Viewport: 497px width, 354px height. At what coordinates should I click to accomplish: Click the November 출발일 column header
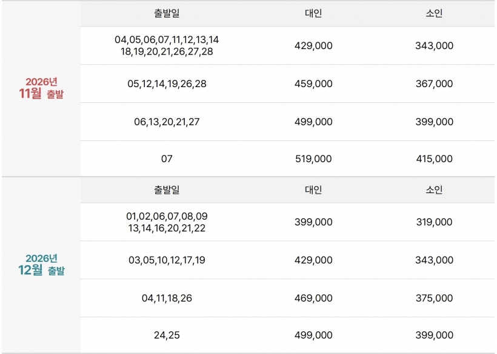[x=167, y=13]
